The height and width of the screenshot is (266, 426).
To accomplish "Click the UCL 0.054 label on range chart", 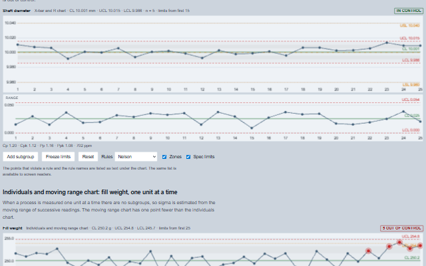I will click(411, 100).
